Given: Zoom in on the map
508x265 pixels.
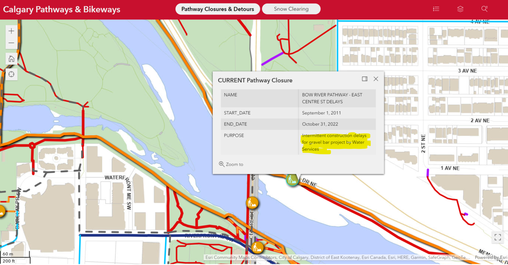Looking at the screenshot, I should tap(11, 31).
